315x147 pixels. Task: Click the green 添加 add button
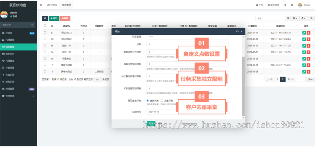[54, 18]
